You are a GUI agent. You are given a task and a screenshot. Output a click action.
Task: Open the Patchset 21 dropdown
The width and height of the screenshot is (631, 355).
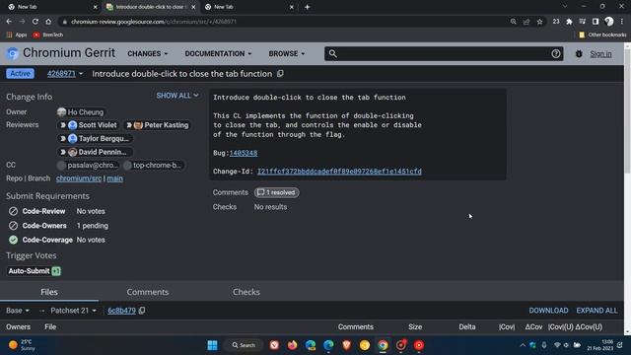click(x=73, y=311)
